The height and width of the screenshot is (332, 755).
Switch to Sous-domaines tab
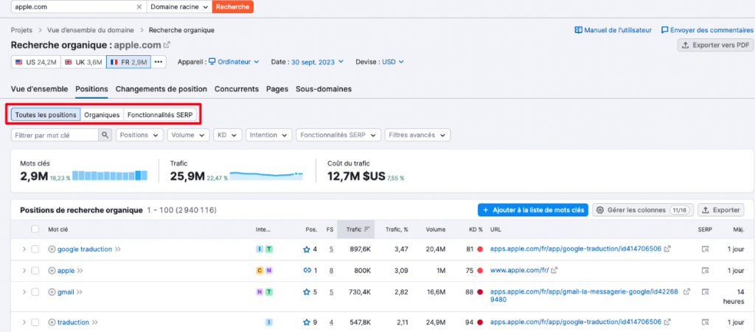tap(324, 89)
